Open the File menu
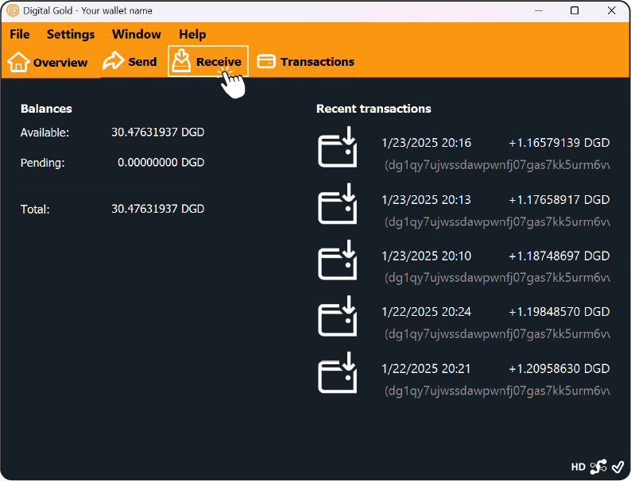Image resolution: width=631 pixels, height=481 pixels. [x=20, y=34]
